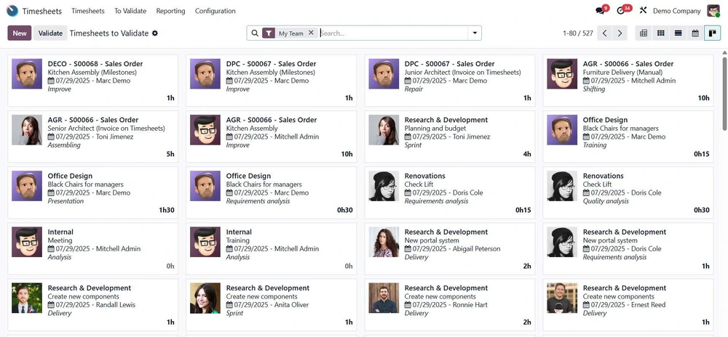Open the chat messages icon
Image resolution: width=728 pixels, height=337 pixels.
point(601,10)
